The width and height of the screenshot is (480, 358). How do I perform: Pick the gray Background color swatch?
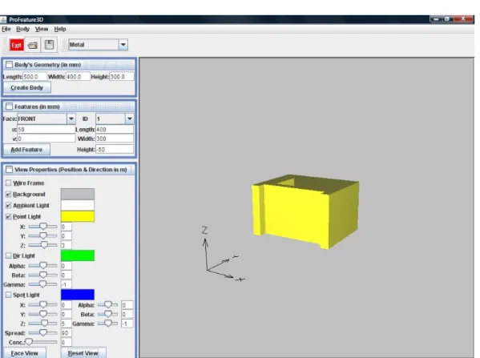pyautogui.click(x=78, y=195)
